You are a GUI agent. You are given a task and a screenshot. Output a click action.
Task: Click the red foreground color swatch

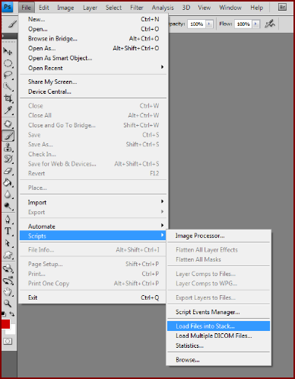tap(5, 324)
